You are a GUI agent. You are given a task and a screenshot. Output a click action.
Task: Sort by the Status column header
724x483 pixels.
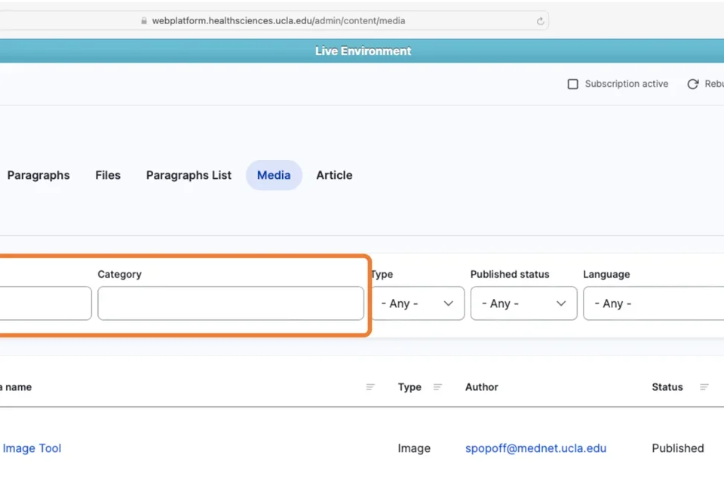pos(667,387)
